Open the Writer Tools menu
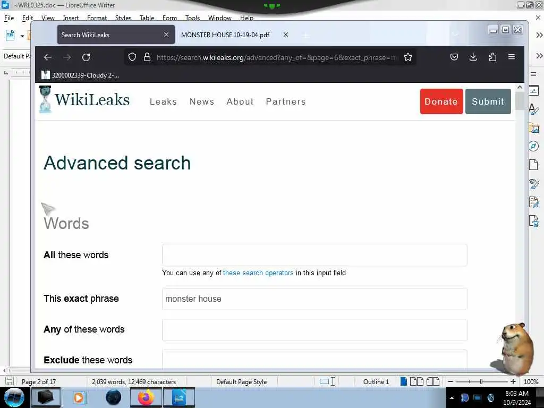This screenshot has width=544, height=408. point(192,18)
